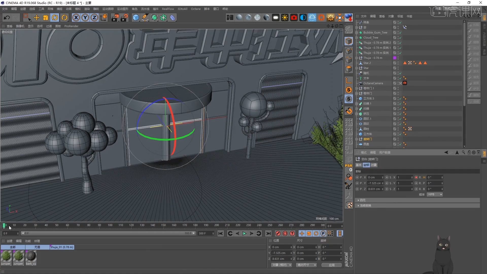Open render settings from the toolbar

[124, 18]
